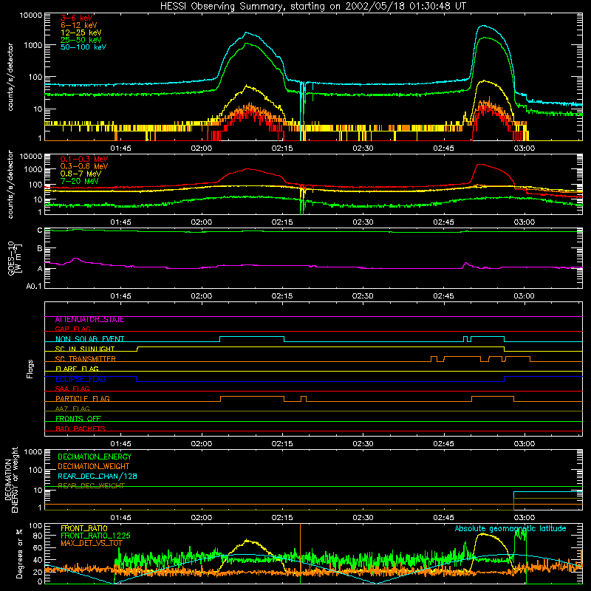Click the HESSI Observing Summary title
The height and width of the screenshot is (591, 591).
pos(313,6)
